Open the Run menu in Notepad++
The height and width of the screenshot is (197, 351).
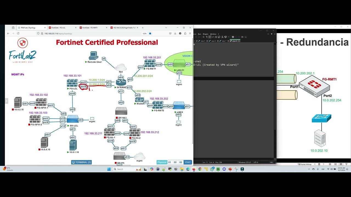click(200, 34)
